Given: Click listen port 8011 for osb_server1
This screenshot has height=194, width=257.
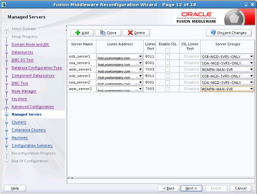Looking at the screenshot, I should click(150, 56).
